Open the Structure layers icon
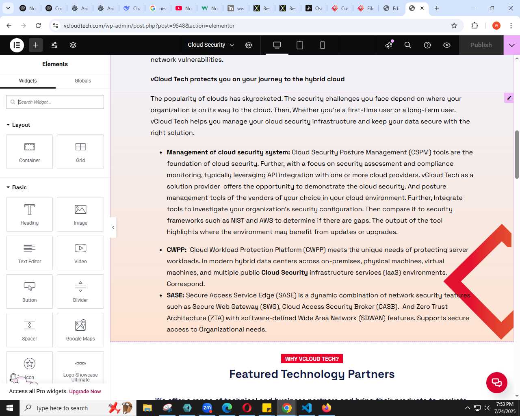The image size is (520, 416). (x=73, y=45)
